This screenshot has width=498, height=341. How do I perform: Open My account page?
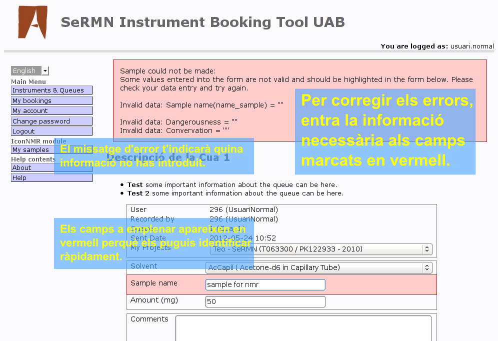(x=52, y=111)
